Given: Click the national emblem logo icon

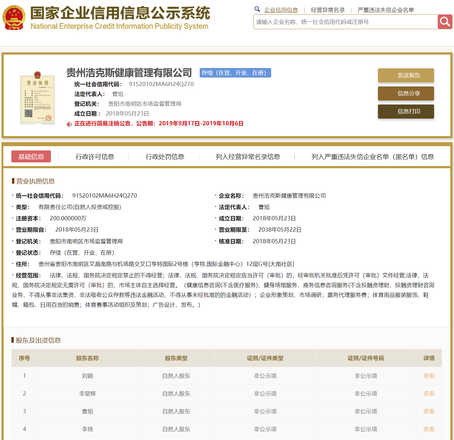Looking at the screenshot, I should pos(14,18).
